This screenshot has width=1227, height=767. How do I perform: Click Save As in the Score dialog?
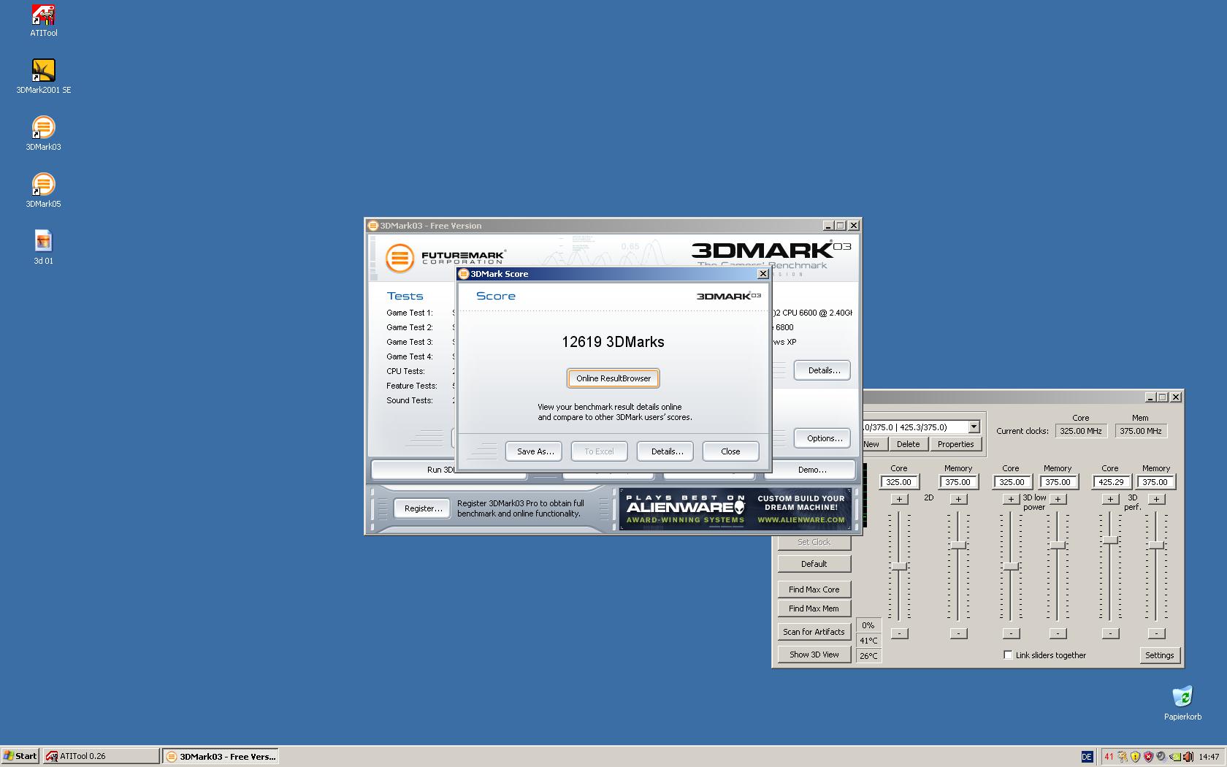(x=534, y=451)
